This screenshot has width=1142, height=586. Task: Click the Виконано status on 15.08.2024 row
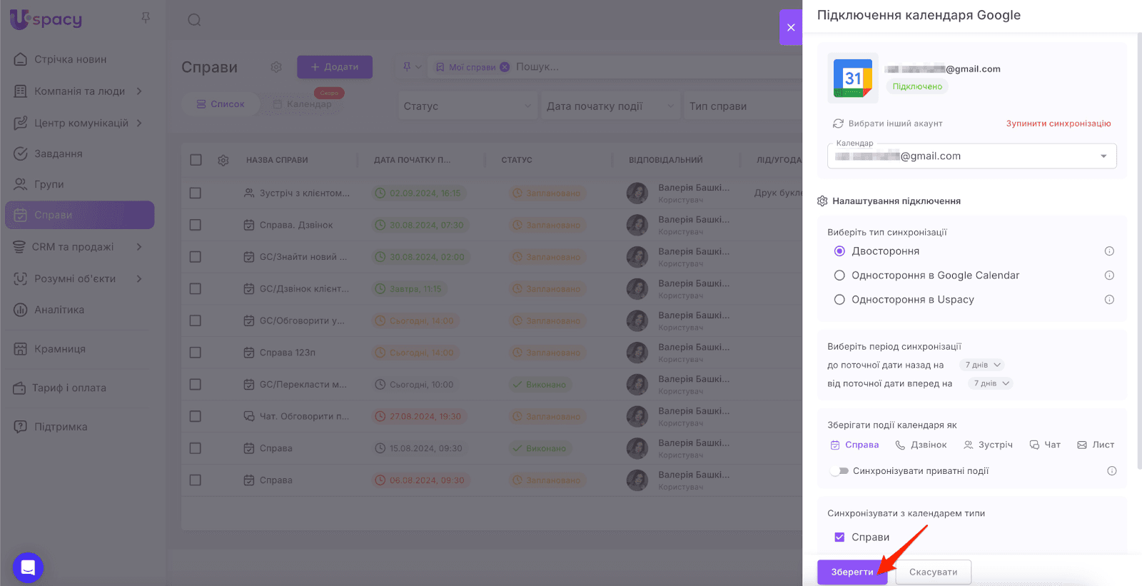coord(540,448)
